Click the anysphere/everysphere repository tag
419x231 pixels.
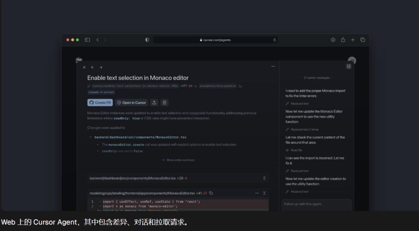point(218,86)
